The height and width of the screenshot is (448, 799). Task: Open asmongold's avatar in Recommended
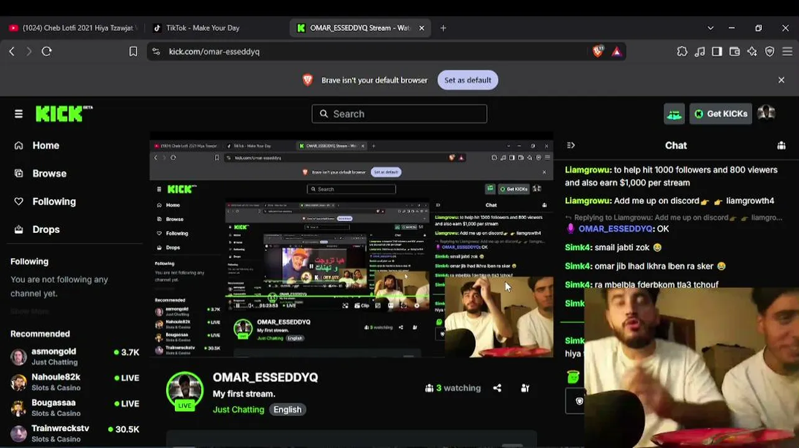pos(19,357)
